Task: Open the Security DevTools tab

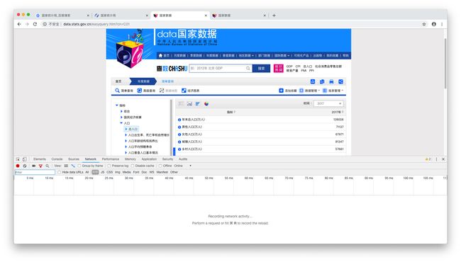Action: click(167, 159)
